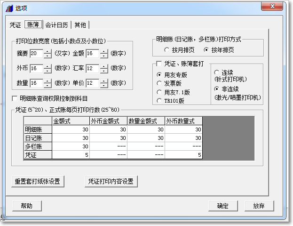Click the 日记账 row header
Viewport: 293px width, 226px height.
pos(38,138)
